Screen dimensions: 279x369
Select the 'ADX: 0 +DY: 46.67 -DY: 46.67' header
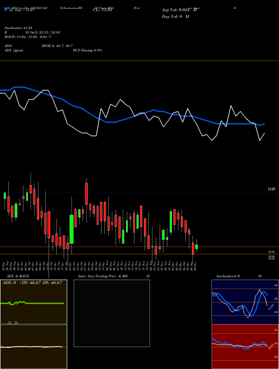(x=32, y=283)
